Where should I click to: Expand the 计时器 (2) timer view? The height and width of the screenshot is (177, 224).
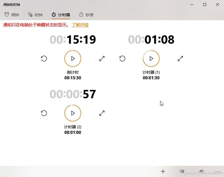click(x=102, y=113)
